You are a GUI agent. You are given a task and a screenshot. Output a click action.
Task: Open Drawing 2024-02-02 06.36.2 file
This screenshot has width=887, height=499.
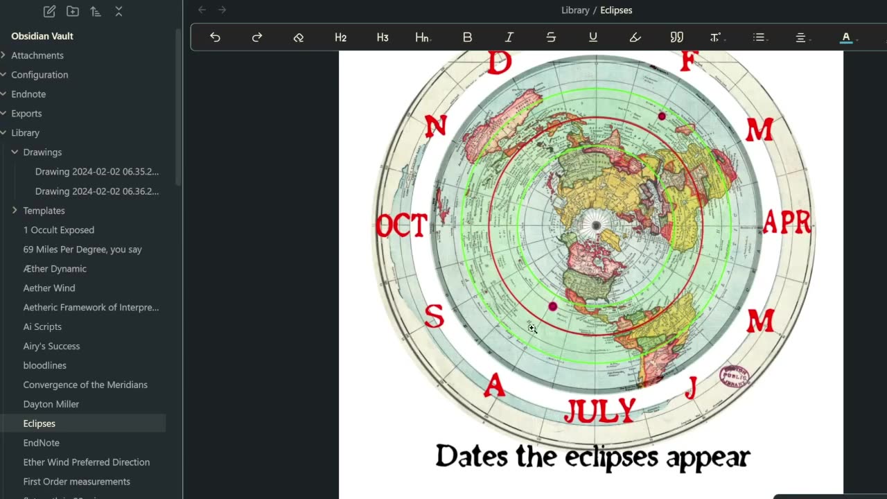97,191
